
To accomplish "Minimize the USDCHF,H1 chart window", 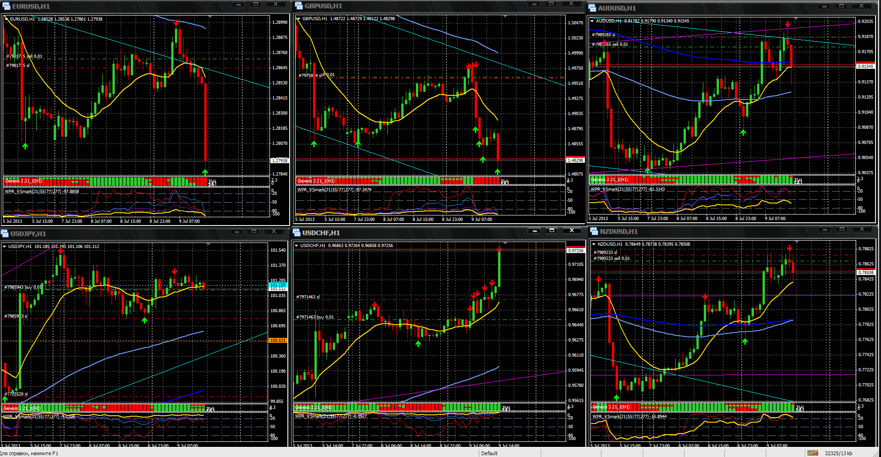I will point(534,230).
